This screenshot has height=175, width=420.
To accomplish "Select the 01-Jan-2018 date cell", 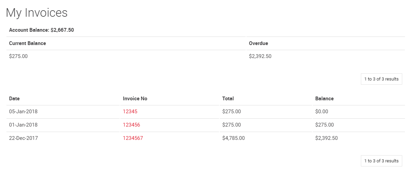I will pyautogui.click(x=23, y=125).
